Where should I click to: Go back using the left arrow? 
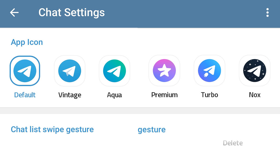tap(14, 13)
